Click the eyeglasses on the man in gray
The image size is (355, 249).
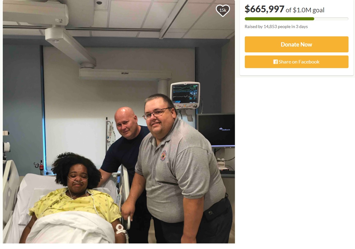click(x=156, y=113)
